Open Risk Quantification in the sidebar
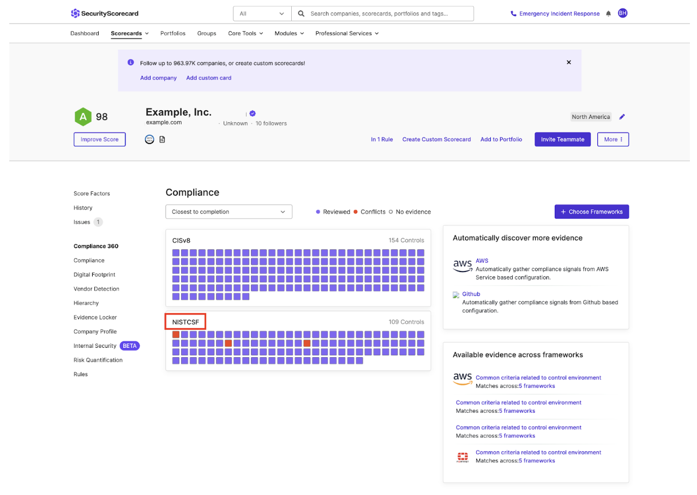 98,360
